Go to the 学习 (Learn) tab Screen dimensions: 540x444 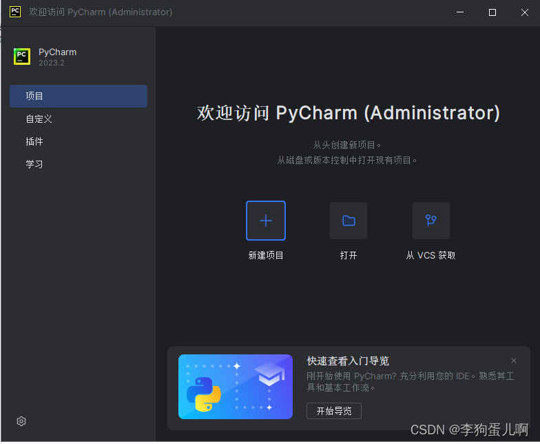79,164
